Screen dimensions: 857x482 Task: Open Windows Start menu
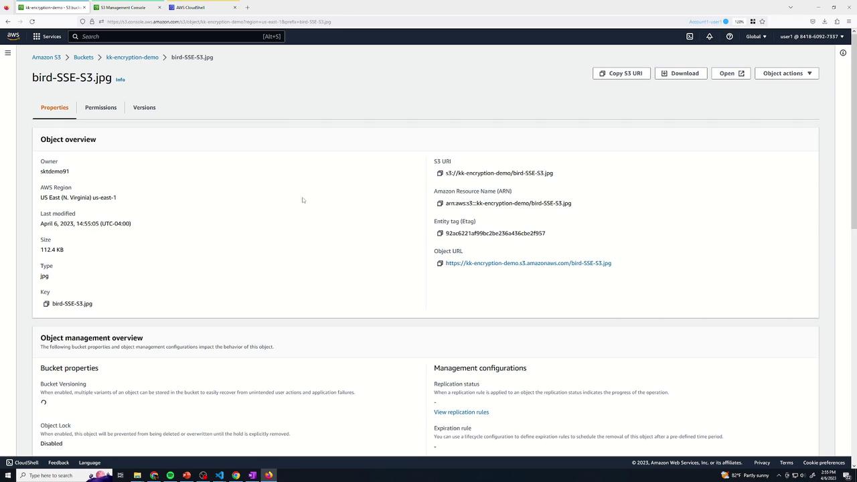click(8, 475)
